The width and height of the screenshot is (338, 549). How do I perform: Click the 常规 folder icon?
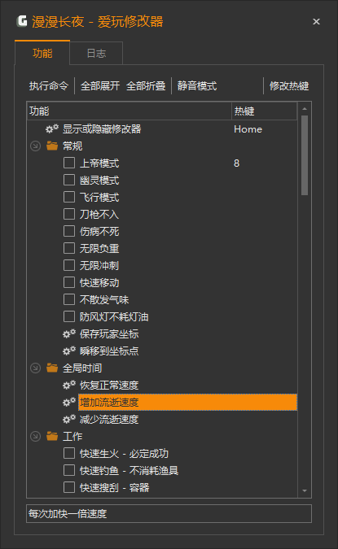[52, 146]
